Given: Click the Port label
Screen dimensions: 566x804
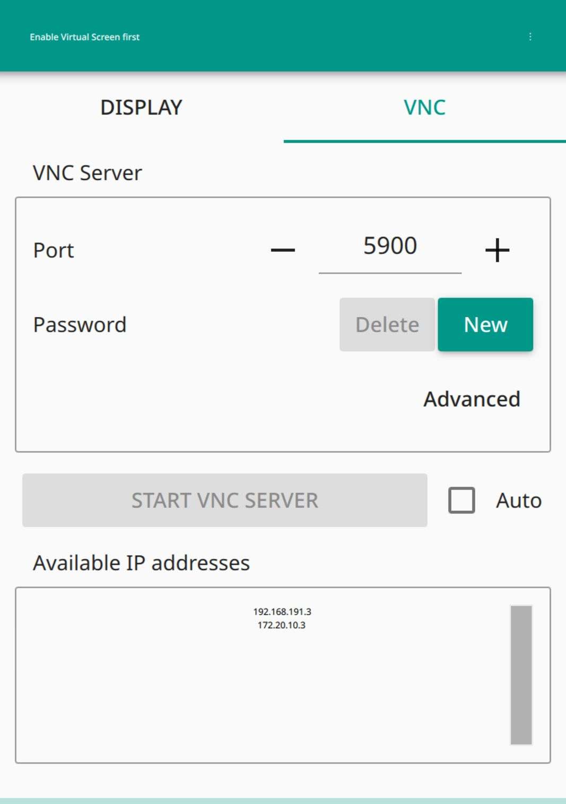Looking at the screenshot, I should (x=54, y=250).
